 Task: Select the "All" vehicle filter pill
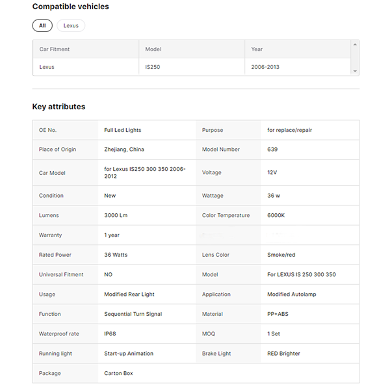coord(42,26)
